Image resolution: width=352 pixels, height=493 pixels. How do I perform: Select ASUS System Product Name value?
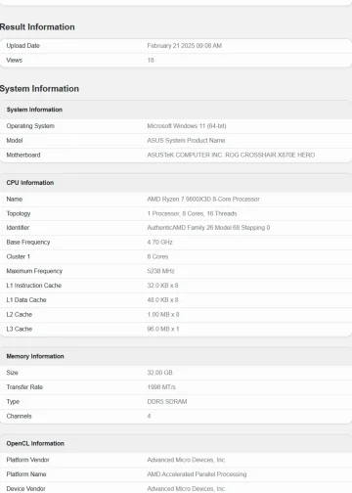186,141
